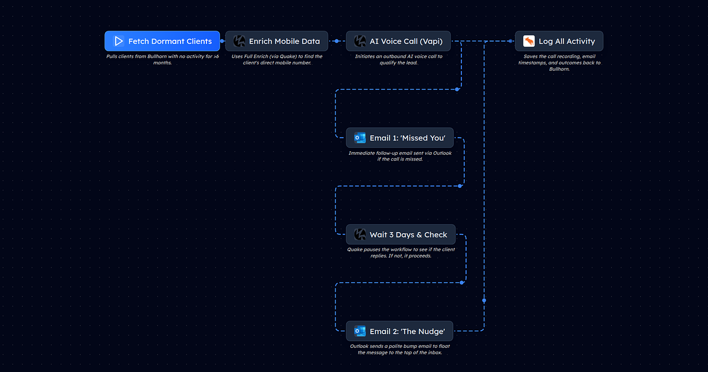Click the Bullhorn icon on Log All Activity
708x372 pixels.
point(529,41)
